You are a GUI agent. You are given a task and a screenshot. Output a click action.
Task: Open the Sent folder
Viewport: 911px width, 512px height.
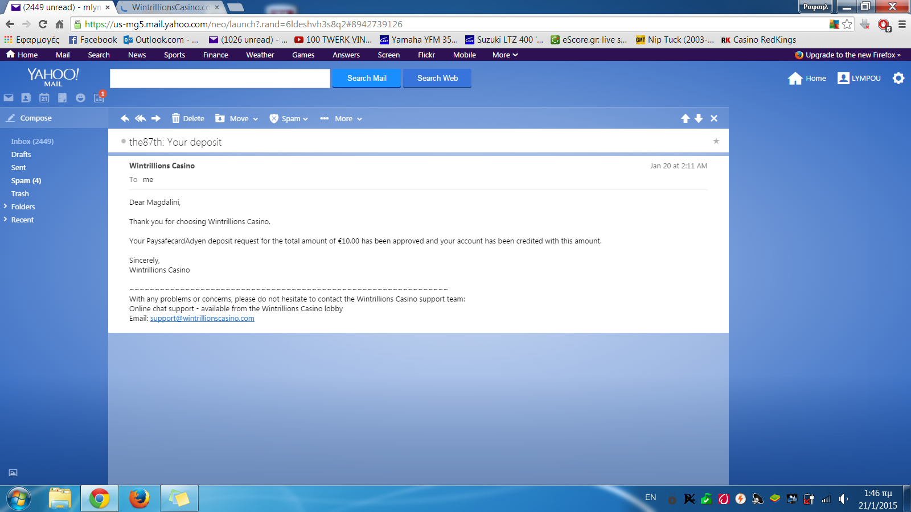pos(18,167)
